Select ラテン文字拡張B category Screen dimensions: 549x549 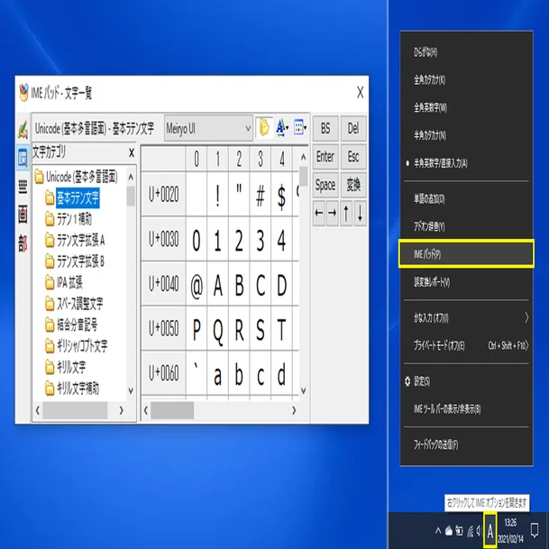80,261
